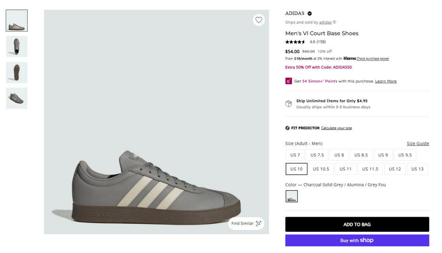
Task: Open the ships and sold by info icon
Action: (x=334, y=22)
